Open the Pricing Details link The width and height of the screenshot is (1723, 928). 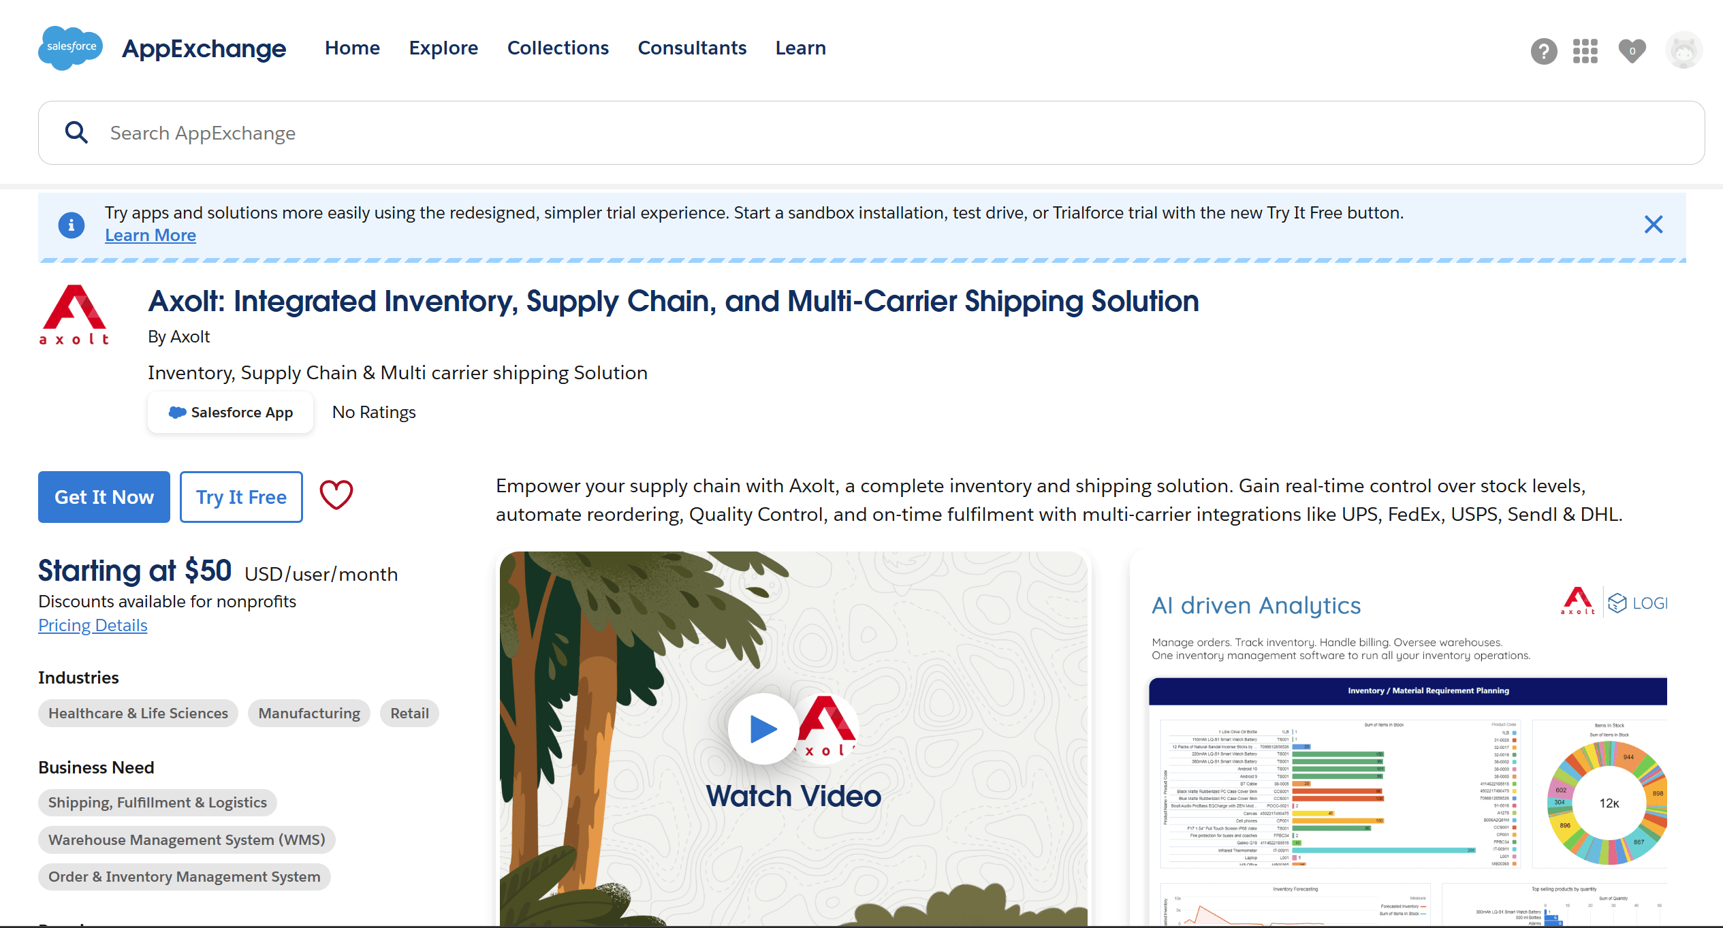[x=92, y=625]
